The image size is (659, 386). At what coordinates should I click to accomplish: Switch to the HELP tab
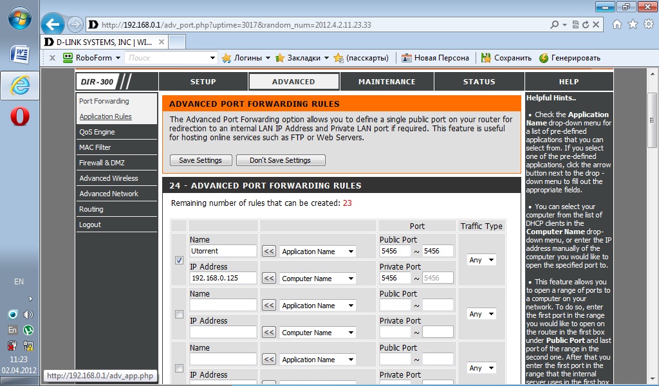click(569, 82)
